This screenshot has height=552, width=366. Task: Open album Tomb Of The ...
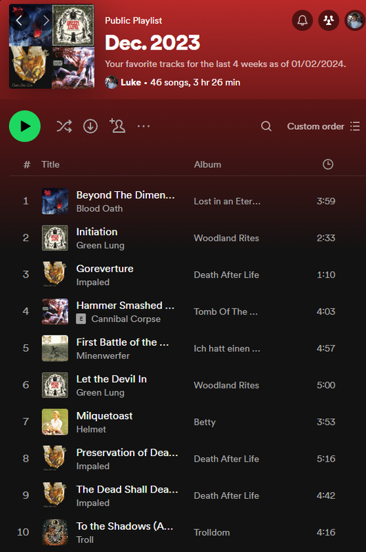pos(225,312)
